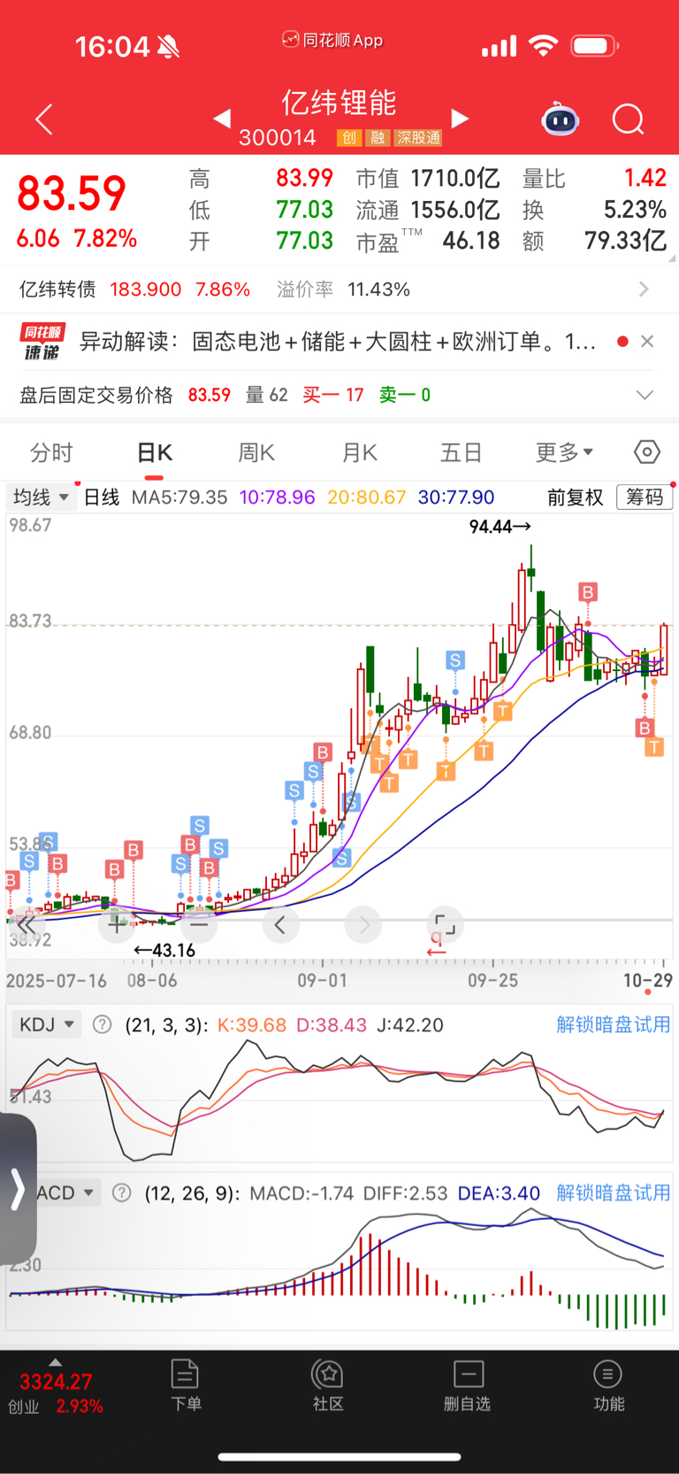Tap the current price 83.59
Image resolution: width=679 pixels, height=1474 pixels.
[x=72, y=194]
